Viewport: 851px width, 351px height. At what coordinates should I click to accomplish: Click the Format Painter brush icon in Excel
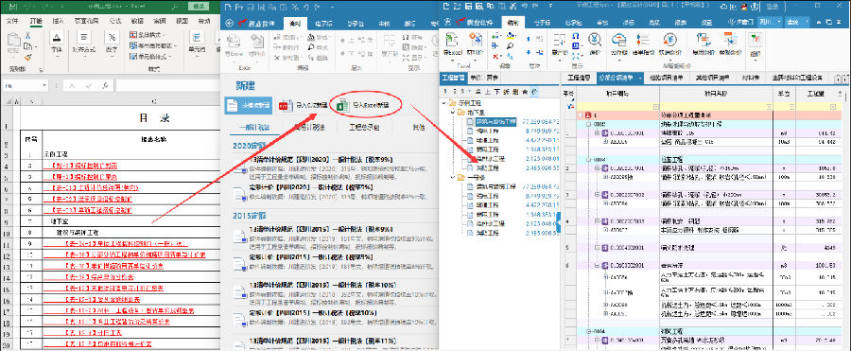[x=27, y=57]
